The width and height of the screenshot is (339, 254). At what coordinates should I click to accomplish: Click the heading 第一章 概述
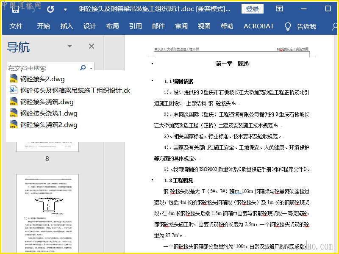(x=233, y=63)
